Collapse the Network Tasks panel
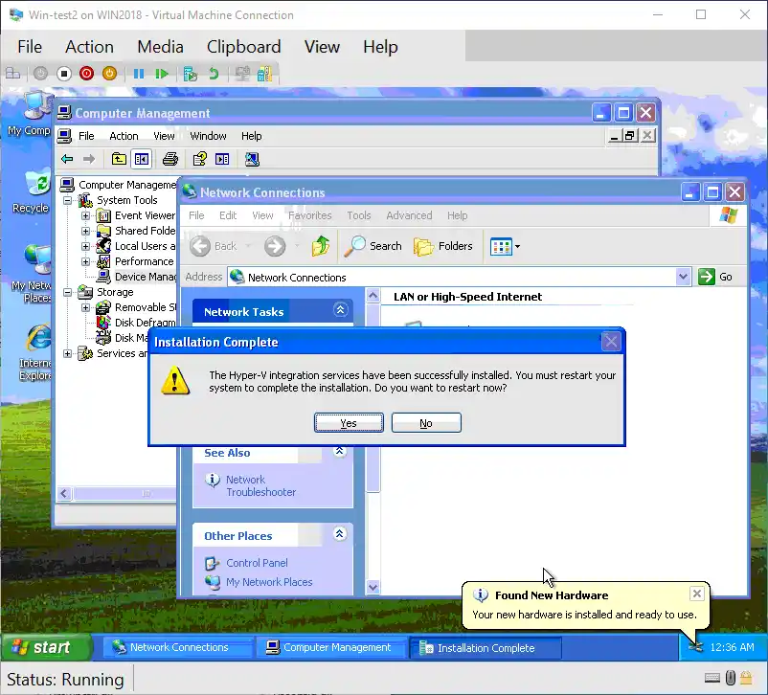The height and width of the screenshot is (695, 768). (x=340, y=310)
